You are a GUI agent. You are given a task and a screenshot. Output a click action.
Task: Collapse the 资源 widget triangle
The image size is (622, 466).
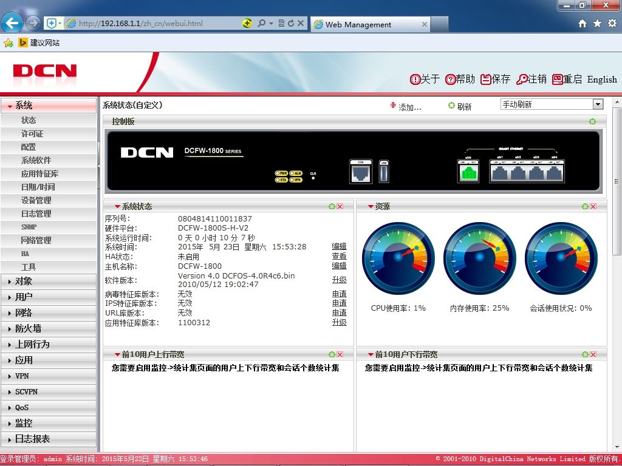pyautogui.click(x=371, y=206)
